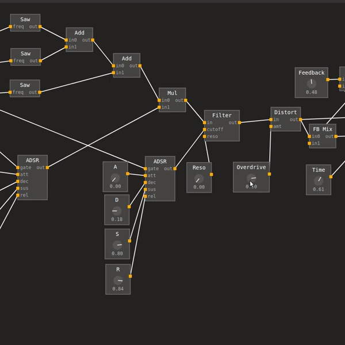Click the Distort amt input port

271,126
